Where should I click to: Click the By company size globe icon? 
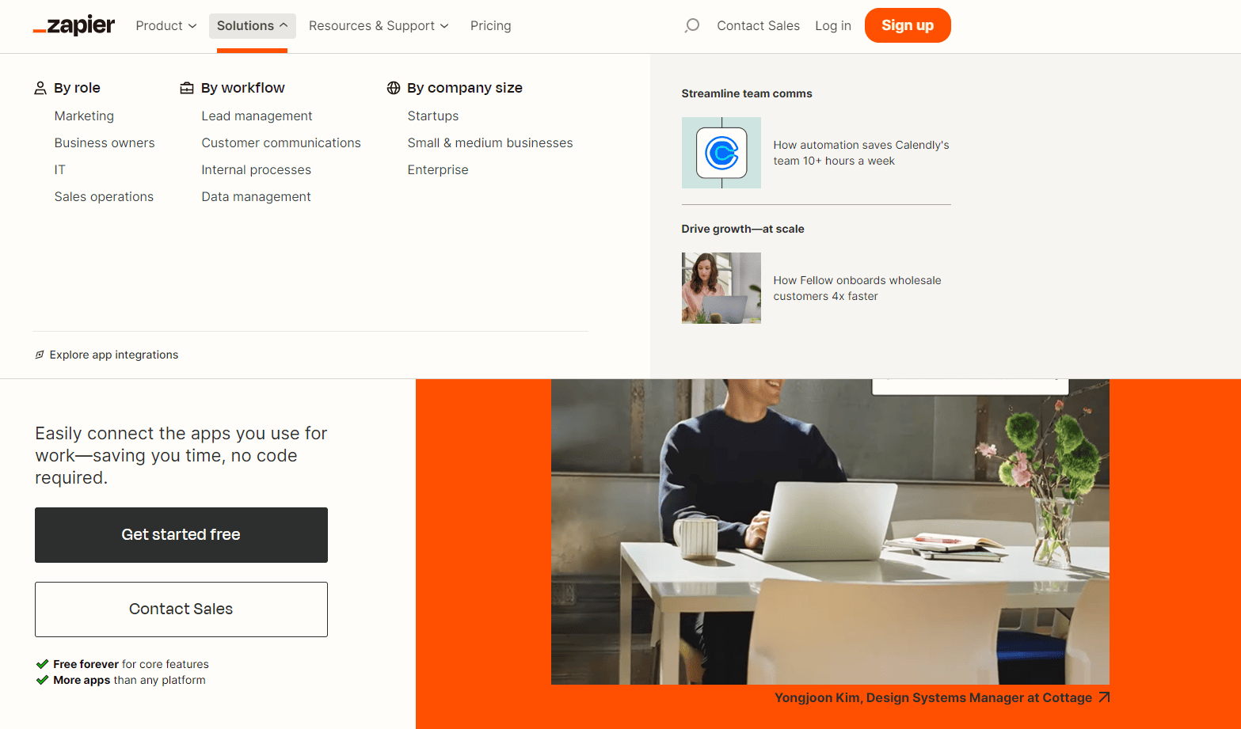click(394, 88)
